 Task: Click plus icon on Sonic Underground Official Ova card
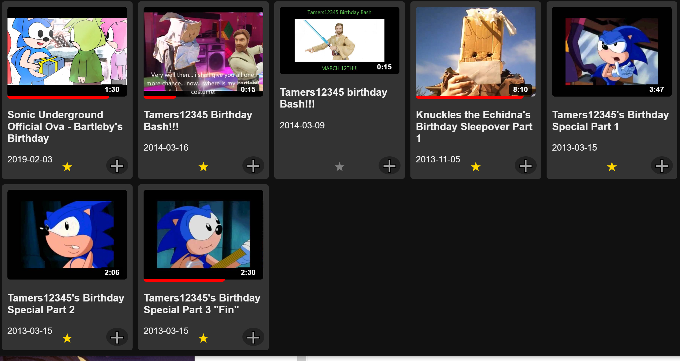[x=117, y=166]
